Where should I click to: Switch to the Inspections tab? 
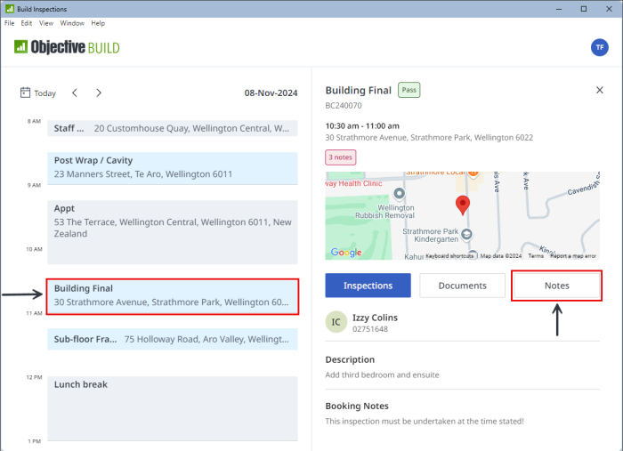(368, 286)
